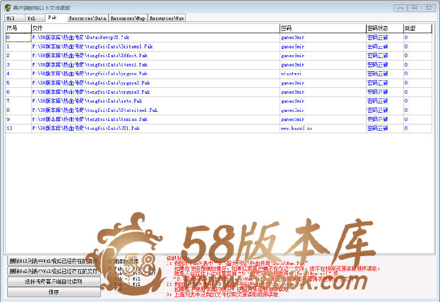The width and height of the screenshot is (440, 302).
Task: Click the 序号 column header
Action: click(x=18, y=28)
